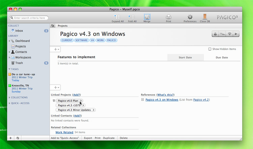Screen dimensions: 253x149
Task: Click the SOFTWARE tag
Action: tap(81, 40)
